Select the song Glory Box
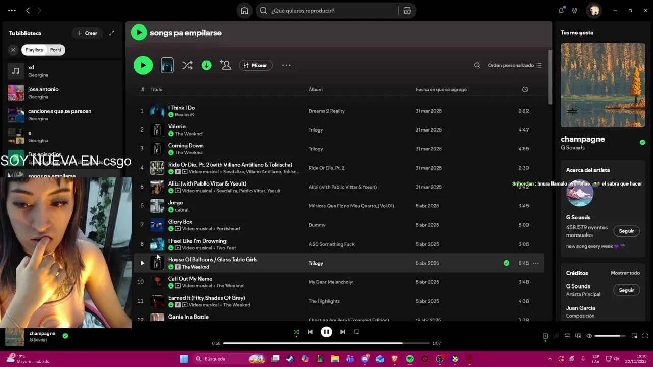The height and width of the screenshot is (367, 653). click(x=180, y=222)
